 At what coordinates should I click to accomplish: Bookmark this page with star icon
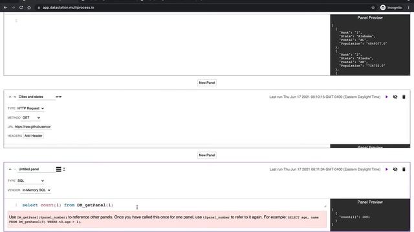(373, 8)
